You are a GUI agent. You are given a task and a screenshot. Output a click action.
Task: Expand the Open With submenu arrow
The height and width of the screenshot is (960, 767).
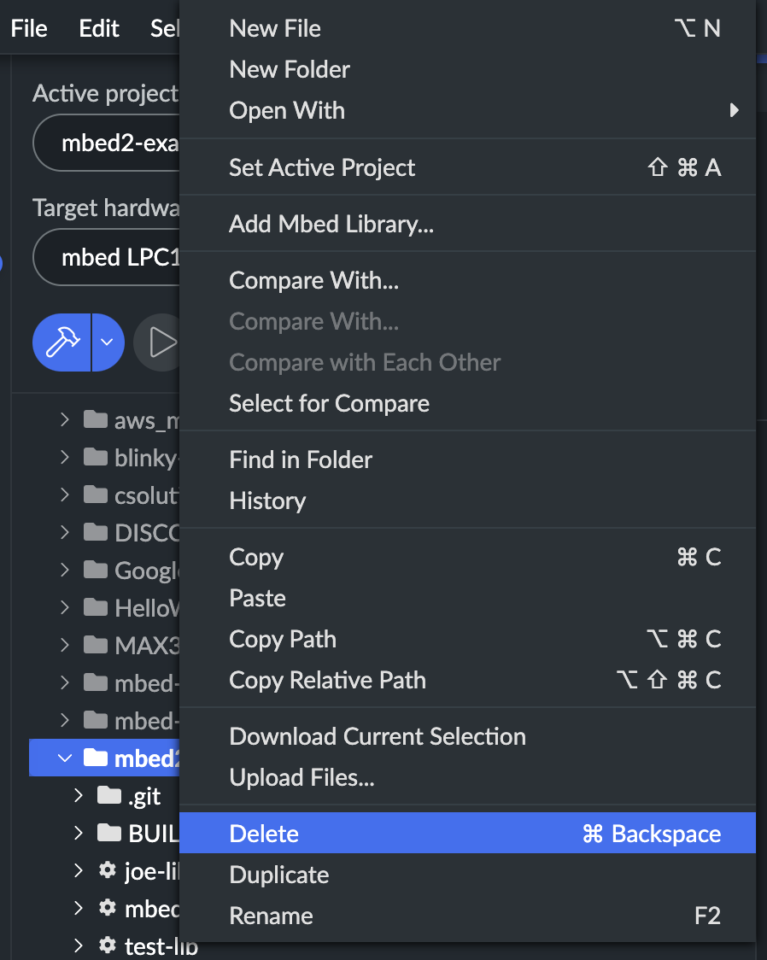click(x=734, y=110)
